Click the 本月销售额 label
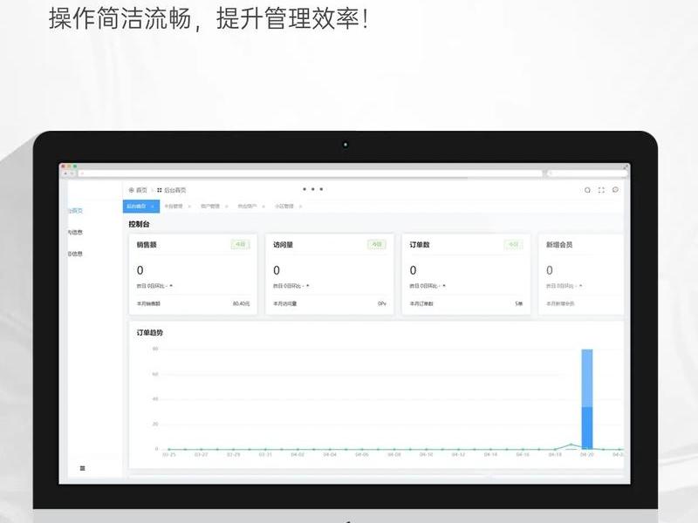Screen dimensions: 698x523 [148, 303]
